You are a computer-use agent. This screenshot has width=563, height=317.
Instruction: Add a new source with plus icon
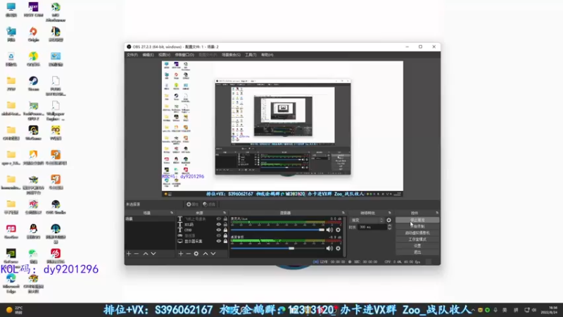pyautogui.click(x=181, y=254)
